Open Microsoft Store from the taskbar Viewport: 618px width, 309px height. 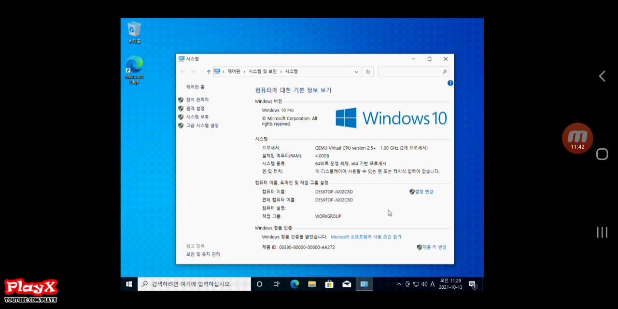click(x=329, y=284)
